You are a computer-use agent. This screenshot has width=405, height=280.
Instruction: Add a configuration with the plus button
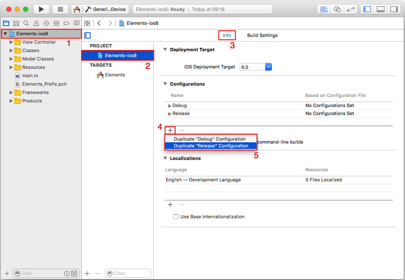coord(170,130)
